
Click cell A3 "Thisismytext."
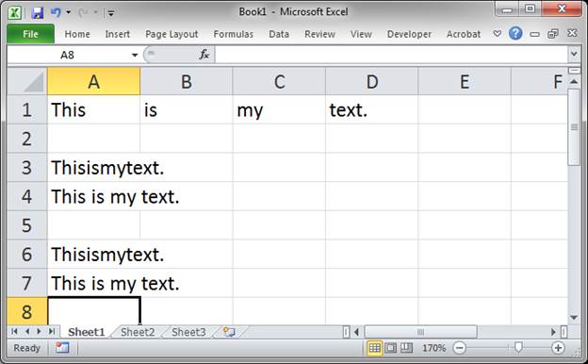click(x=93, y=167)
